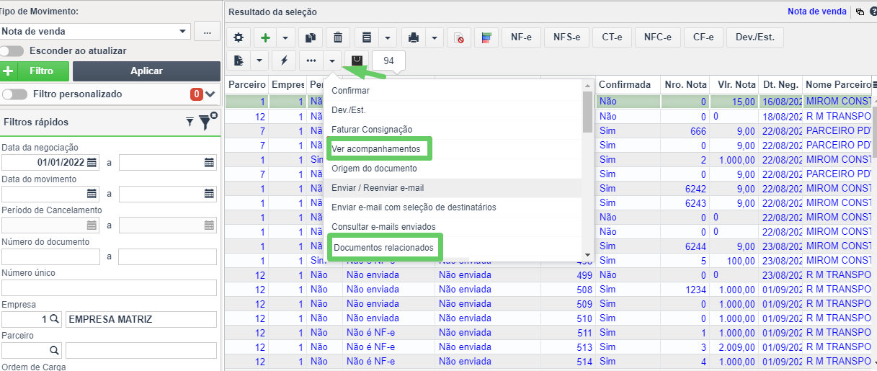Viewport: 877px width, 371px height.
Task: Open calendar for Período de Cancelamento end
Action: tap(209, 225)
